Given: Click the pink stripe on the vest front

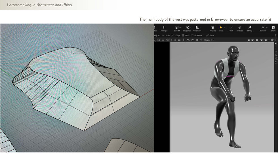Looking at the screenshot, I should tap(230, 76).
